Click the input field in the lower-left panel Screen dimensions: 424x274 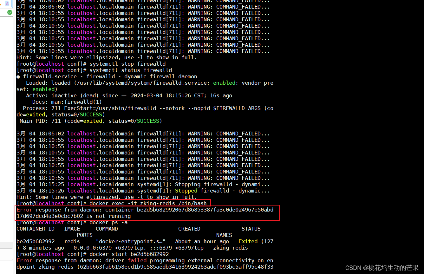point(6,254)
